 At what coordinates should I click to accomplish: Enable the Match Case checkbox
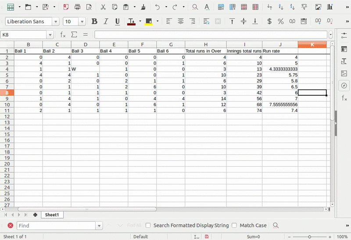[x=234, y=226]
